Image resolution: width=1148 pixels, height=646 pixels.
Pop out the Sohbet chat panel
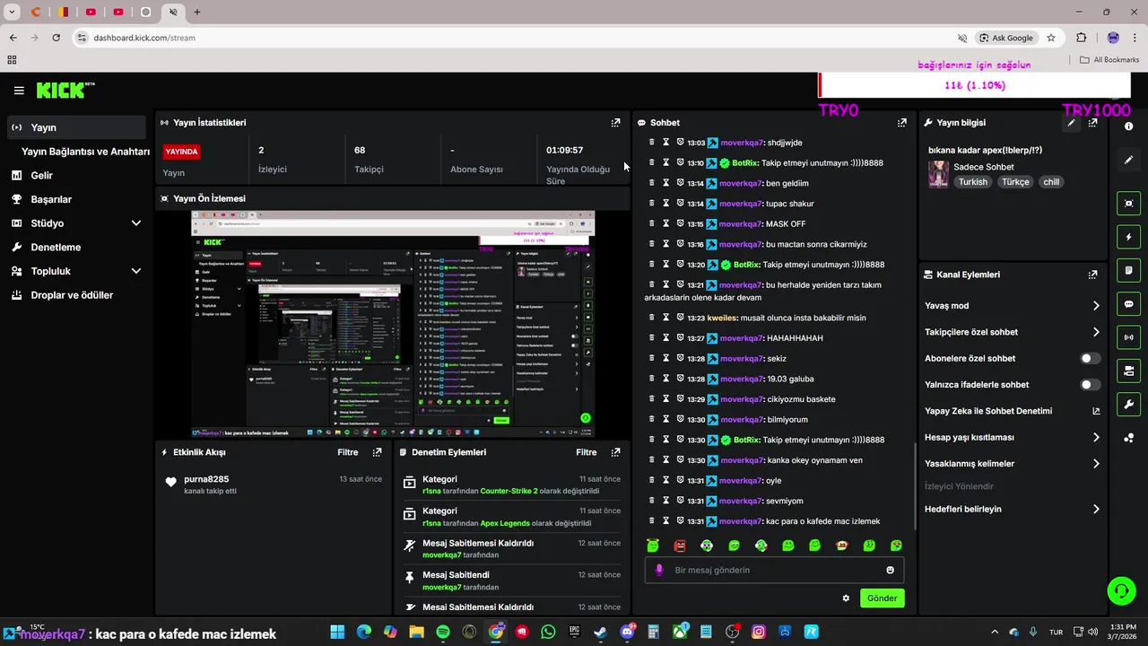click(x=902, y=123)
